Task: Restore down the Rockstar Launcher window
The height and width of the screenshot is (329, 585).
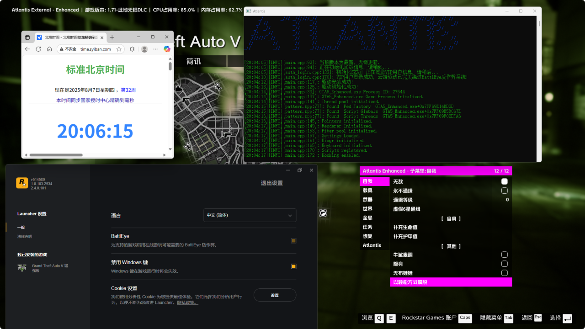Action: [x=300, y=170]
